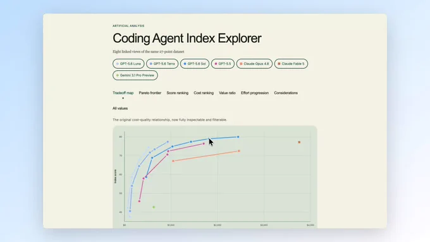
Task: Toggle the Gemini 3.1 Pro Preview chip
Action: [x=135, y=75]
